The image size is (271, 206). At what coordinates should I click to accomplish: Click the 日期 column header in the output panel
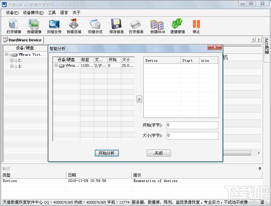click(99, 175)
